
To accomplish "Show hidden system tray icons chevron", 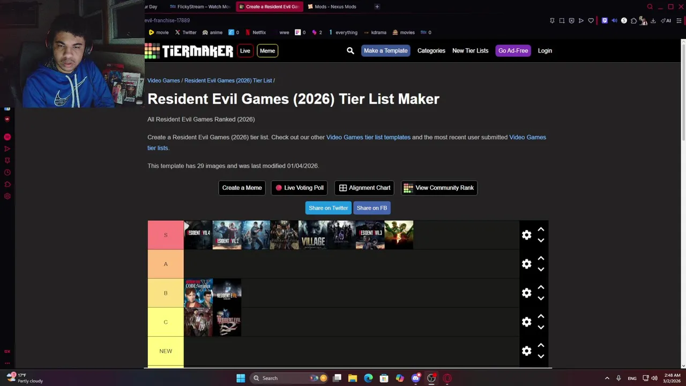I will pyautogui.click(x=607, y=378).
